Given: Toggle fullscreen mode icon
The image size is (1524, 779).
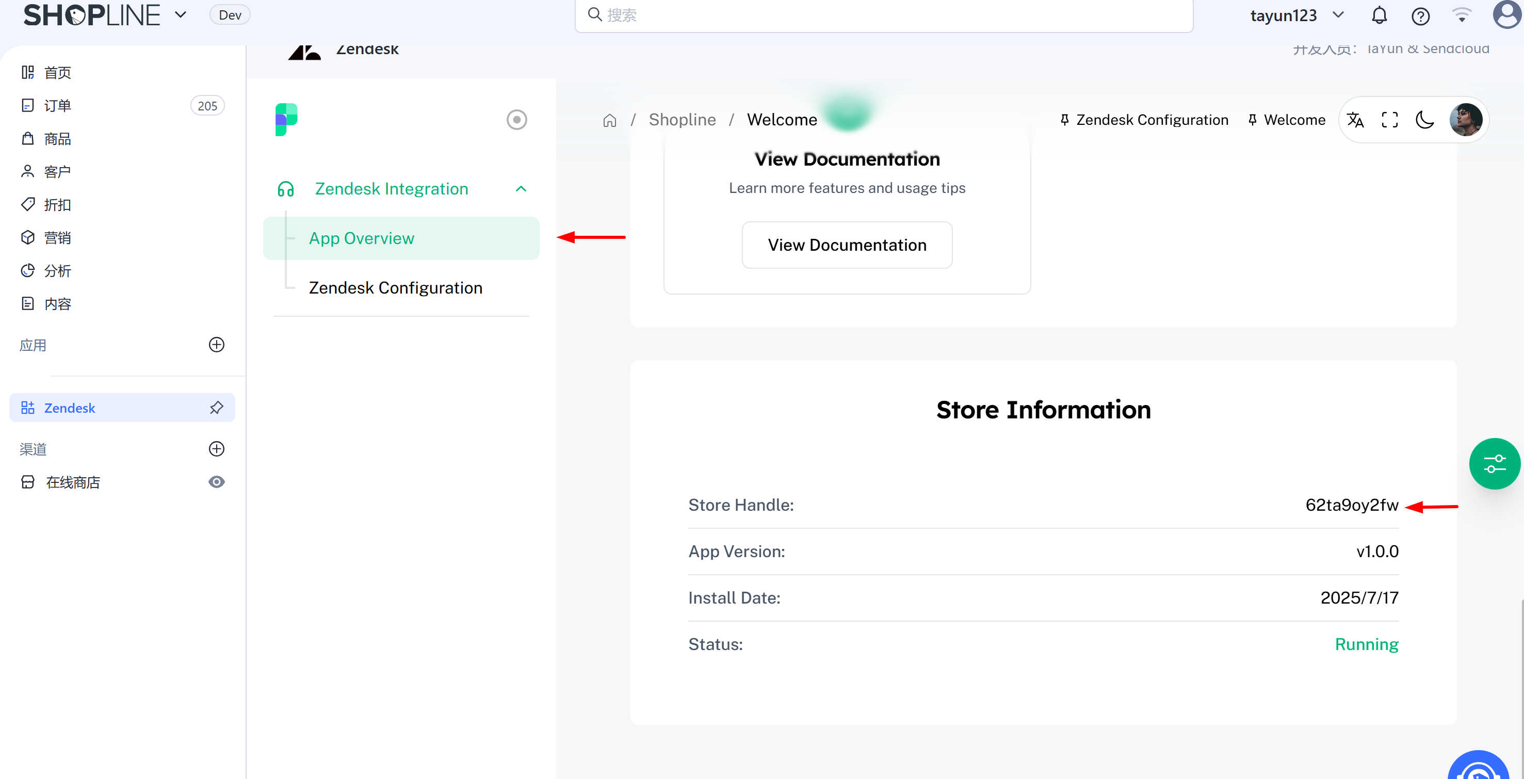Looking at the screenshot, I should click(x=1390, y=120).
